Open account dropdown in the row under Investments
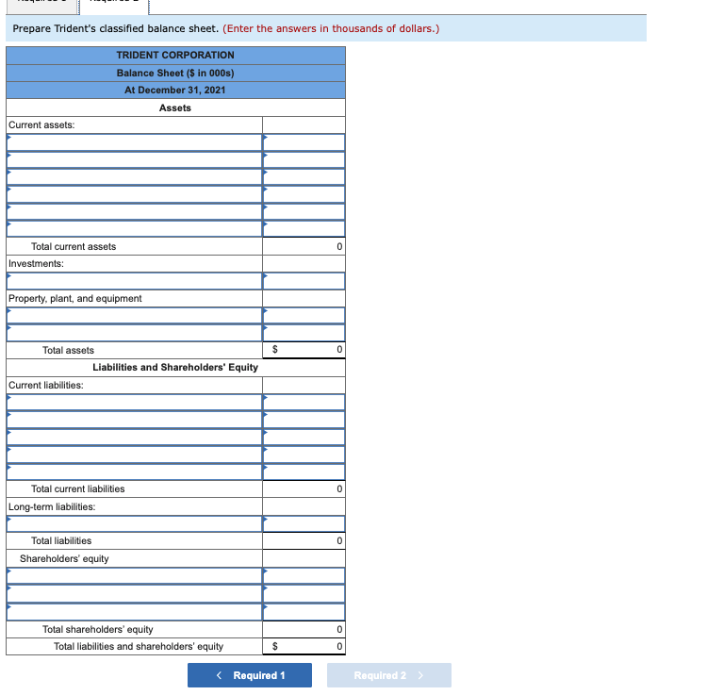Screen dimensions: 723x695 click(134, 281)
